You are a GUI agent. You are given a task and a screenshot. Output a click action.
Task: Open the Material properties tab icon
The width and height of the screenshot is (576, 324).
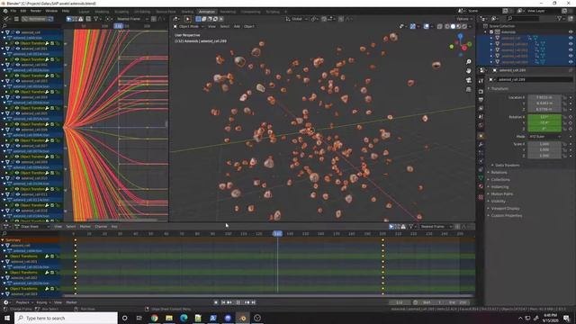(481, 186)
